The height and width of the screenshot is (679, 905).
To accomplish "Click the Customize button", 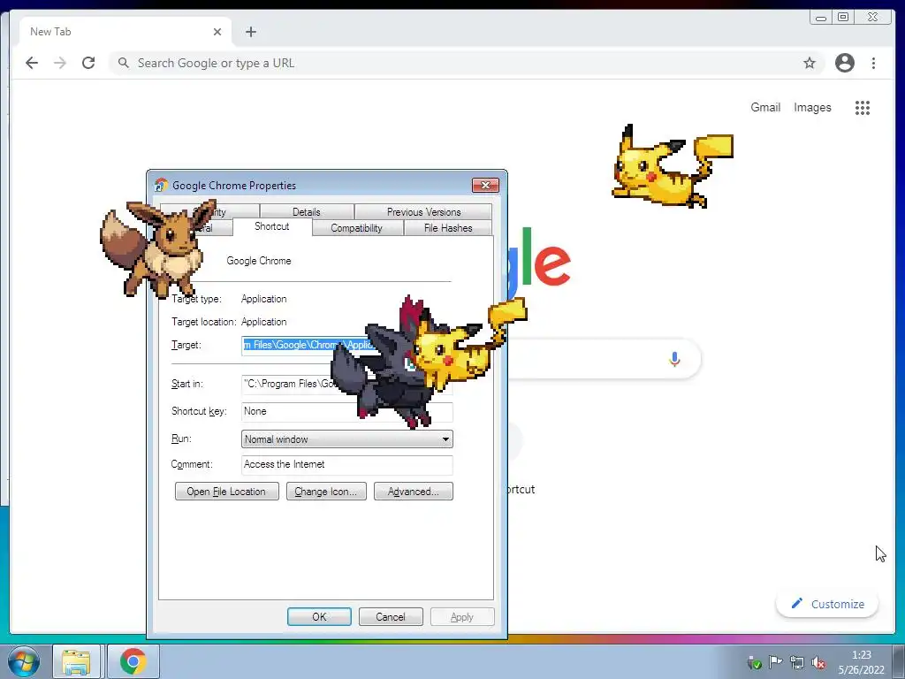I will [827, 604].
